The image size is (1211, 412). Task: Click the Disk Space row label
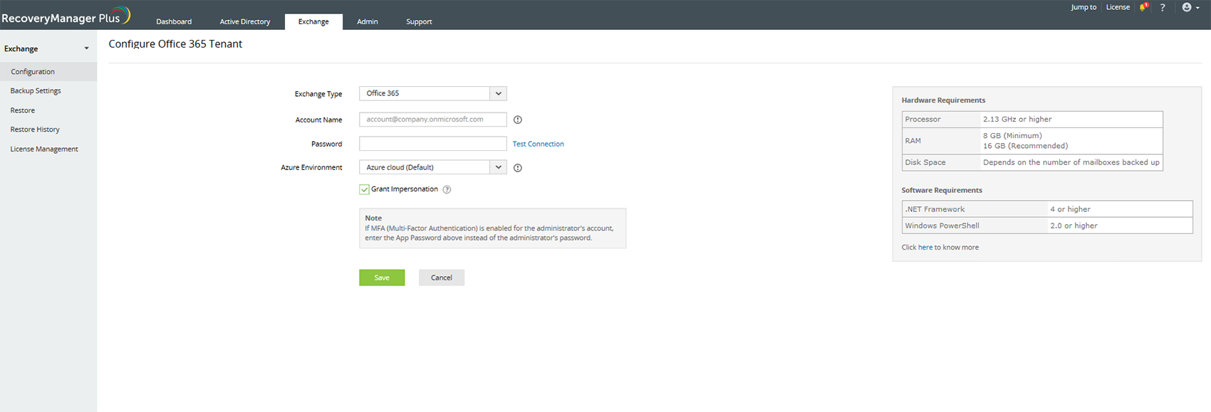pyautogui.click(x=925, y=162)
